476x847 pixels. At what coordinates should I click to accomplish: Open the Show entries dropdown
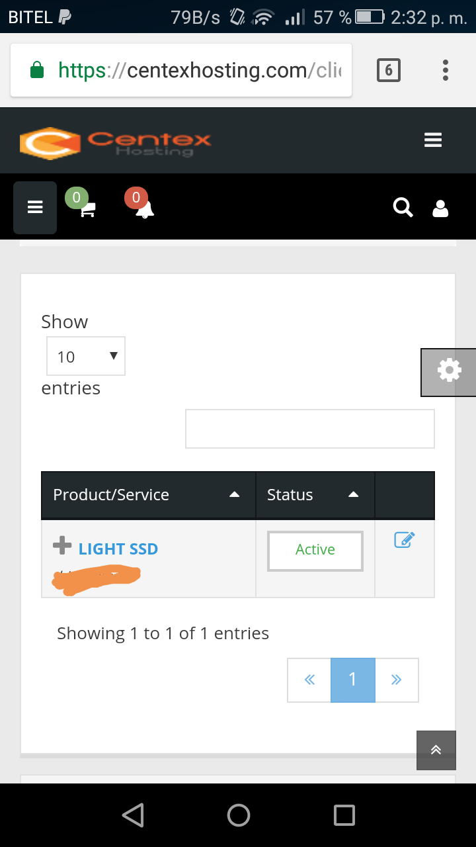click(86, 356)
